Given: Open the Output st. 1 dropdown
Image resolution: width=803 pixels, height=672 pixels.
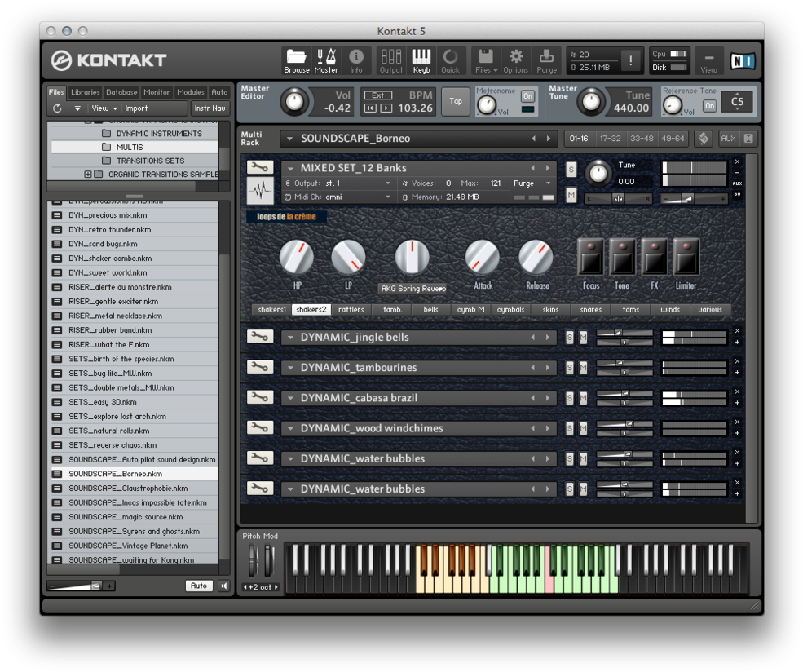Looking at the screenshot, I should 338,183.
